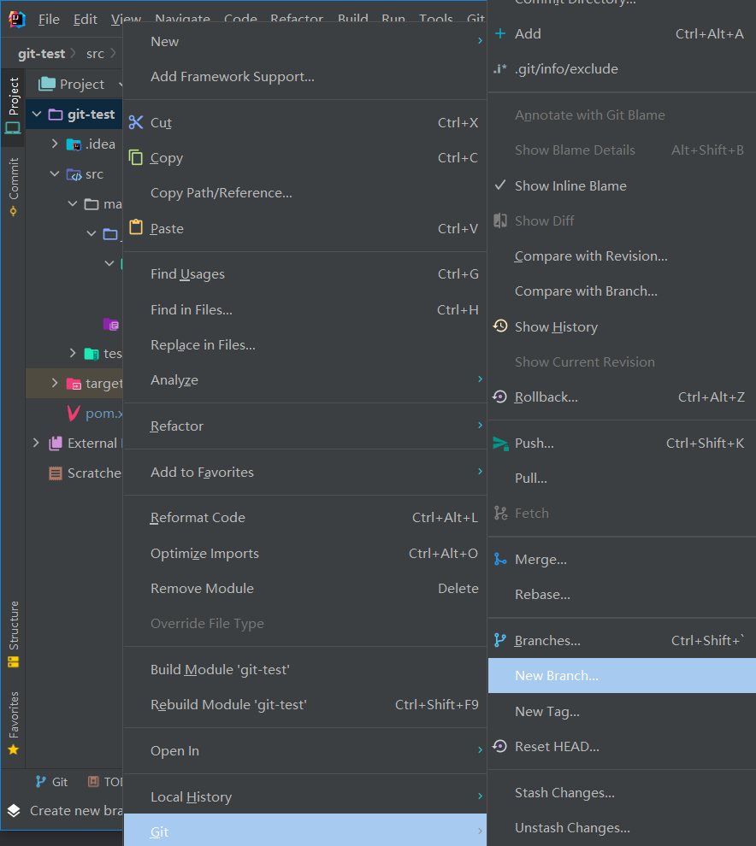This screenshot has width=756, height=846.
Task: Select Unstash Changes... entry
Action: [622, 828]
